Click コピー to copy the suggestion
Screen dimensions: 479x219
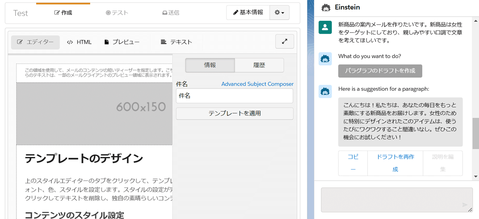[353, 163]
